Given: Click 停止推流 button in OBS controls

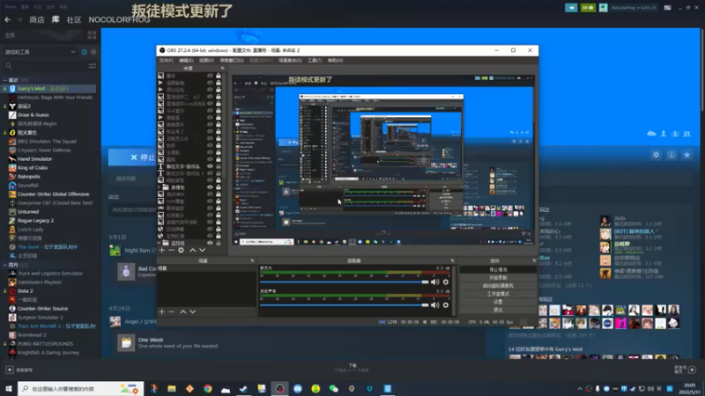Looking at the screenshot, I should click(x=498, y=269).
